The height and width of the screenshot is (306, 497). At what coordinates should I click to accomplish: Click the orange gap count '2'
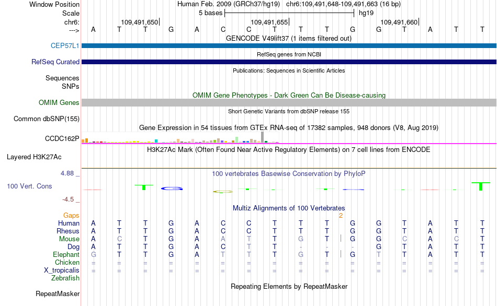pos(341,216)
